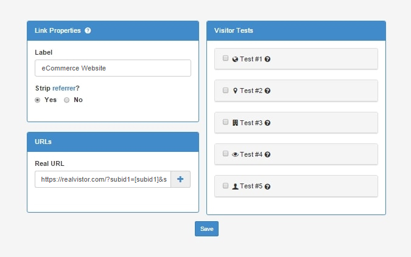Click into the Label text field

[x=113, y=68]
